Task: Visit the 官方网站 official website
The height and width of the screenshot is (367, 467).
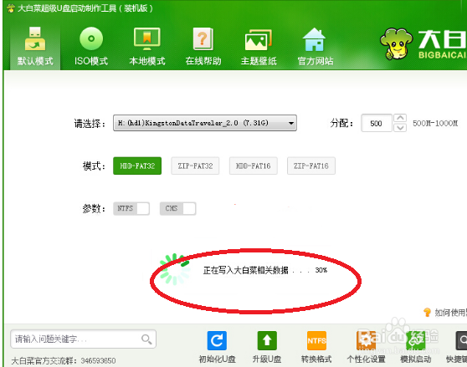Action: [x=316, y=47]
